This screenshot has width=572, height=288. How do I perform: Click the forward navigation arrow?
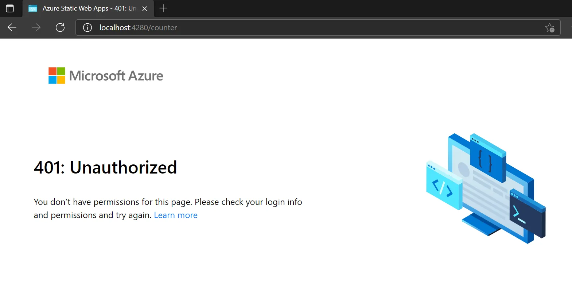[x=36, y=27]
